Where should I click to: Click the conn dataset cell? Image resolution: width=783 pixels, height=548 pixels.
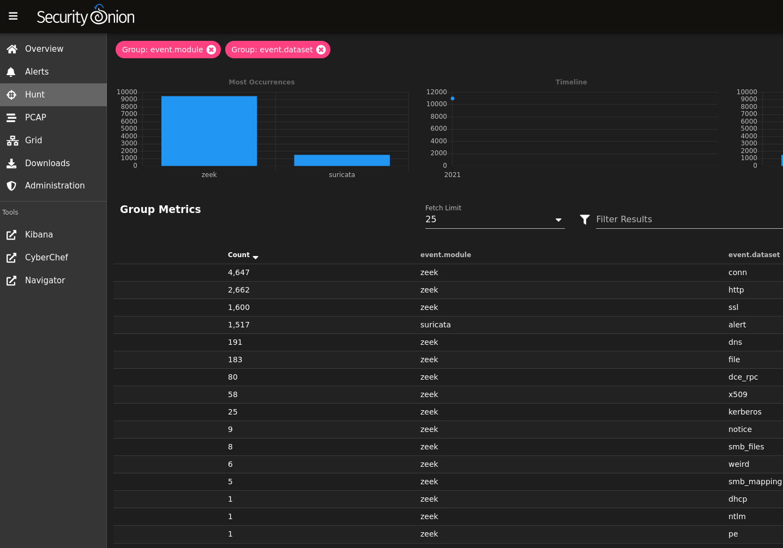click(738, 272)
